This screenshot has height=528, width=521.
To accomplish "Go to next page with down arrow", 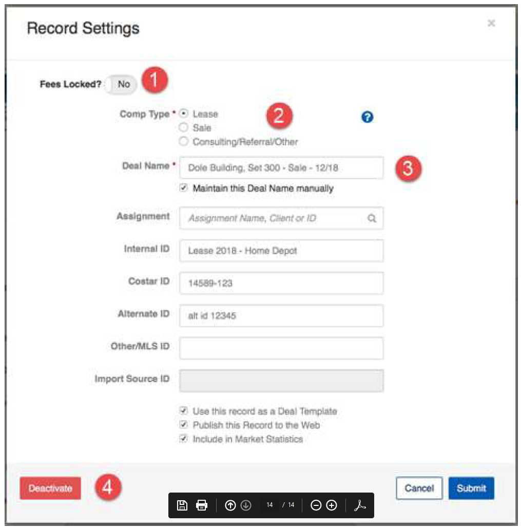I will (246, 505).
